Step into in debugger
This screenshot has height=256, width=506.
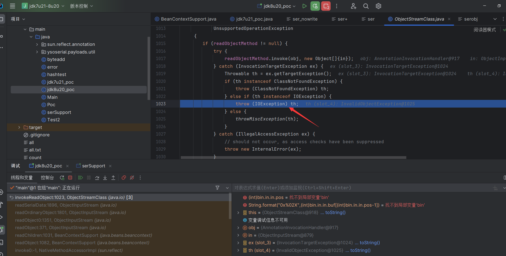[x=105, y=178]
